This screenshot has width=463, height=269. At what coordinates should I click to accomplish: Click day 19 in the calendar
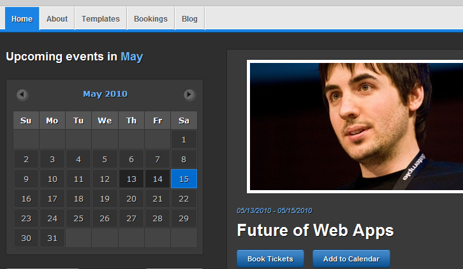click(105, 198)
